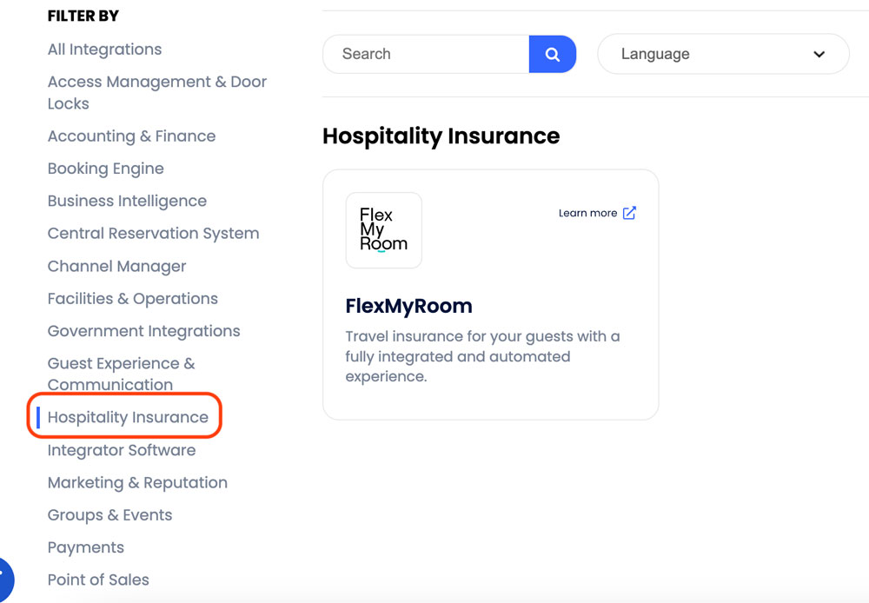Filter by Point of Sales

[98, 580]
